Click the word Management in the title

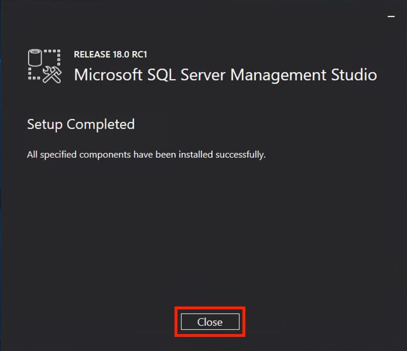click(280, 75)
